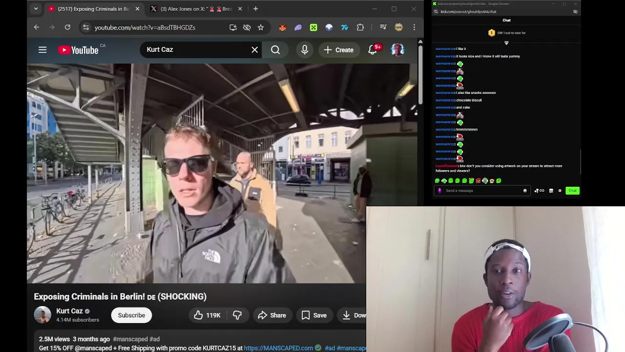Screen dimensions: 625x352
Task: Click the chocolate biscuit chat message
Action: [469, 100]
